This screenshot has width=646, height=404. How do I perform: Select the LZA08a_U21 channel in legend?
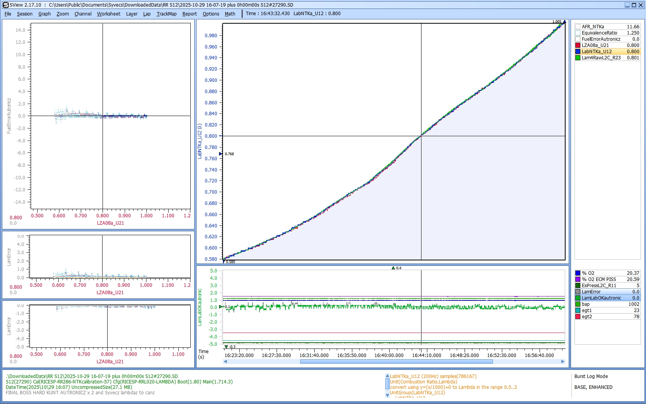pyautogui.click(x=595, y=45)
